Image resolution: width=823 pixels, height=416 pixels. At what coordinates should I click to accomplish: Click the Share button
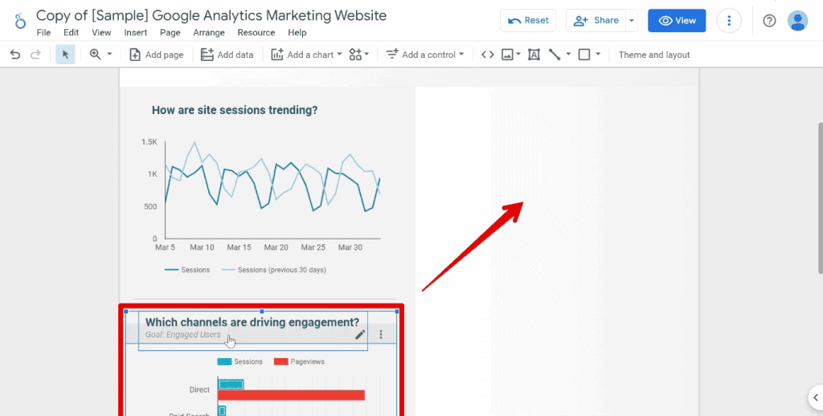pyautogui.click(x=596, y=20)
